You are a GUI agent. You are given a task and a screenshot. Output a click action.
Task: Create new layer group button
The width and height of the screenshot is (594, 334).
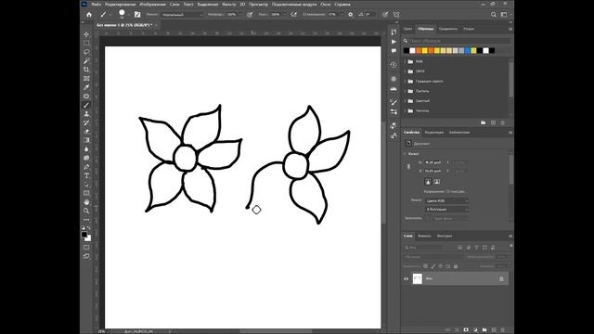[x=484, y=330]
